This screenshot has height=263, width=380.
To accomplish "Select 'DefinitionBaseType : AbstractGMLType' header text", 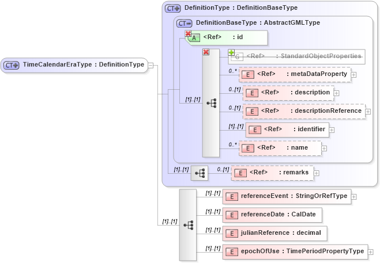I will click(258, 23).
